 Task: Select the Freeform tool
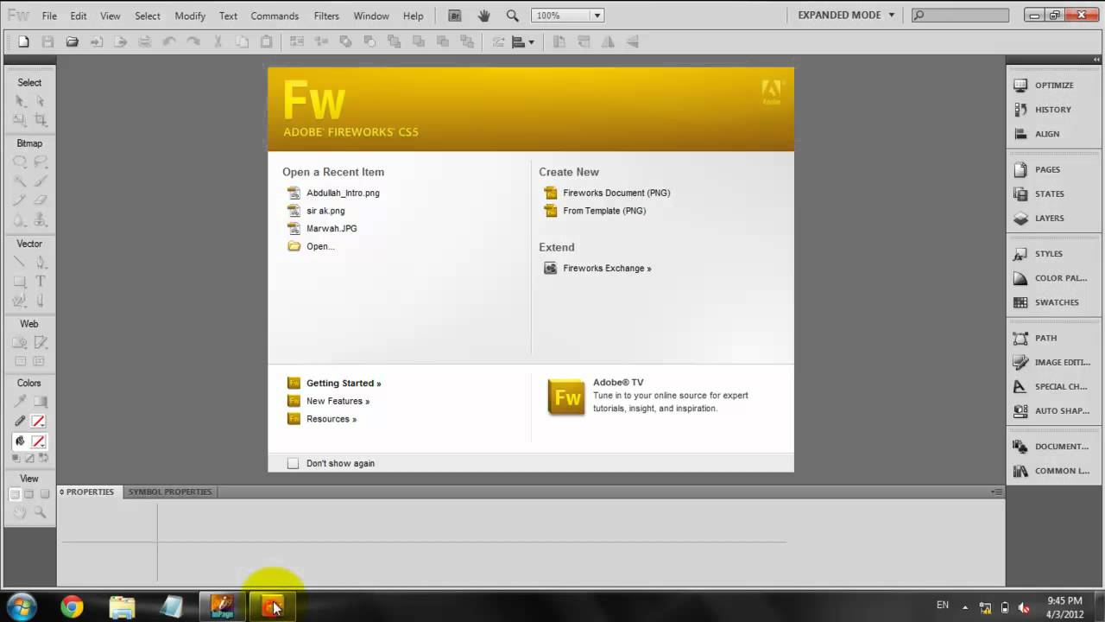(20, 301)
